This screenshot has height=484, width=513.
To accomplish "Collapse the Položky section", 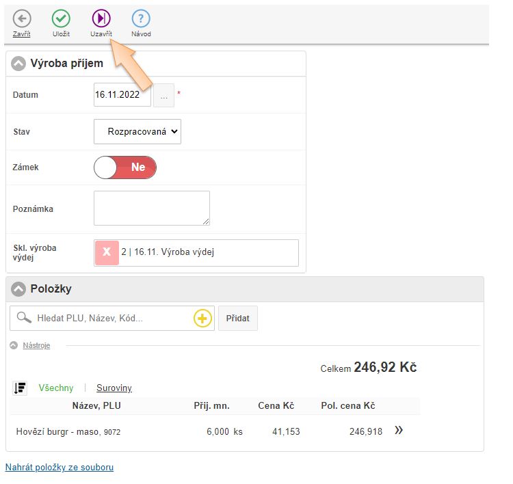I will pos(18,289).
